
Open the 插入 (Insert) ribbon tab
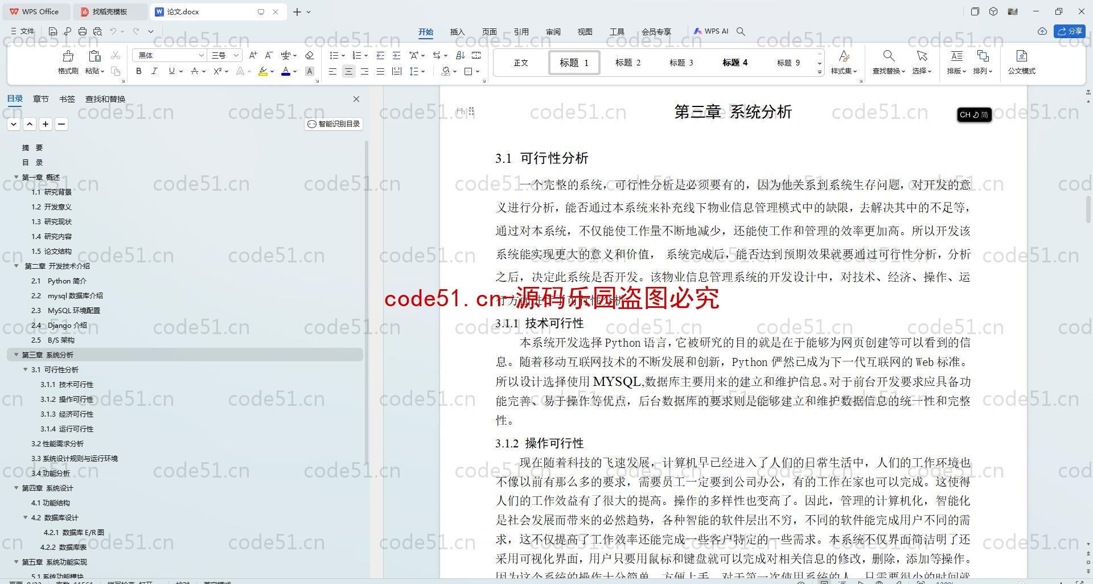coord(457,32)
